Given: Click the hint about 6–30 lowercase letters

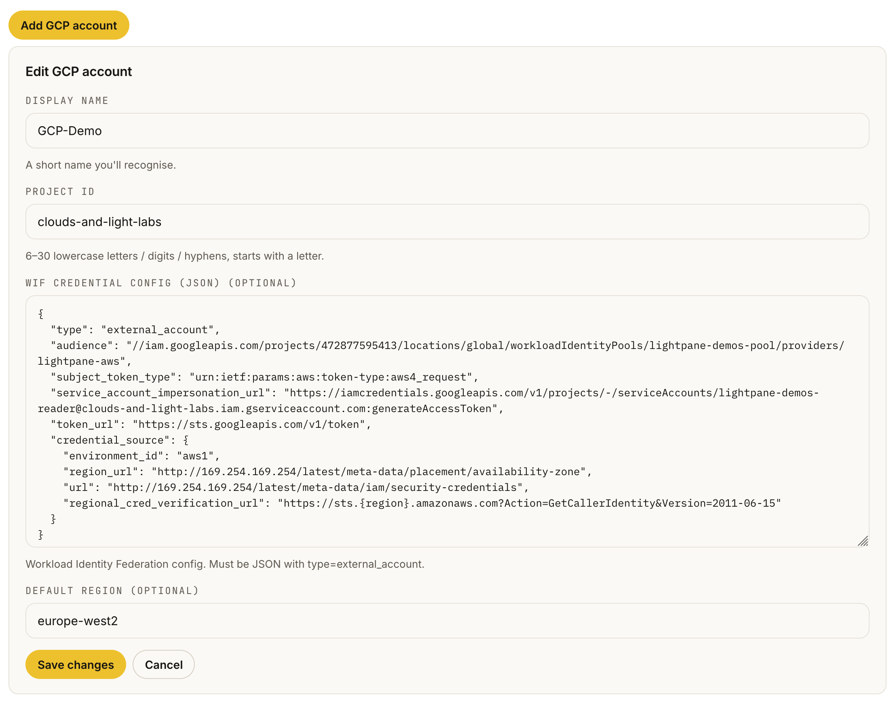Looking at the screenshot, I should 175,256.
